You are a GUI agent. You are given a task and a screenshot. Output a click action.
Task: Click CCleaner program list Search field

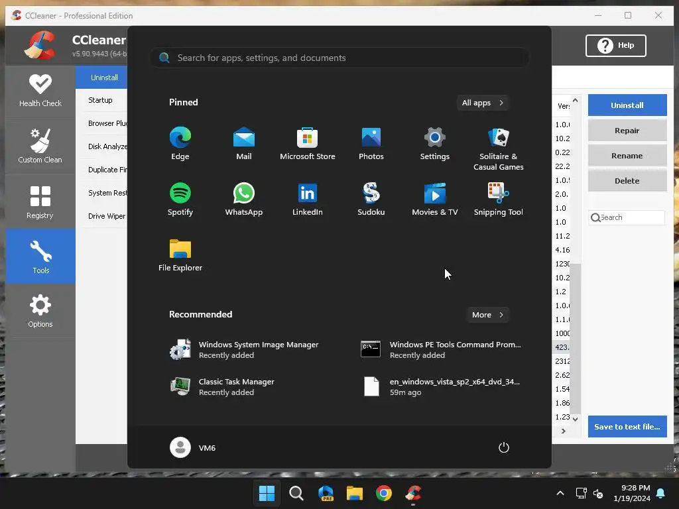[x=627, y=217]
